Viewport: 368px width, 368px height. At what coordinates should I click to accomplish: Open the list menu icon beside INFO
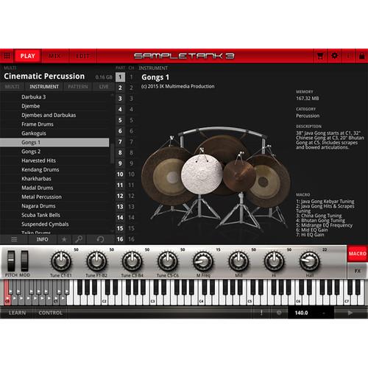click(x=14, y=239)
